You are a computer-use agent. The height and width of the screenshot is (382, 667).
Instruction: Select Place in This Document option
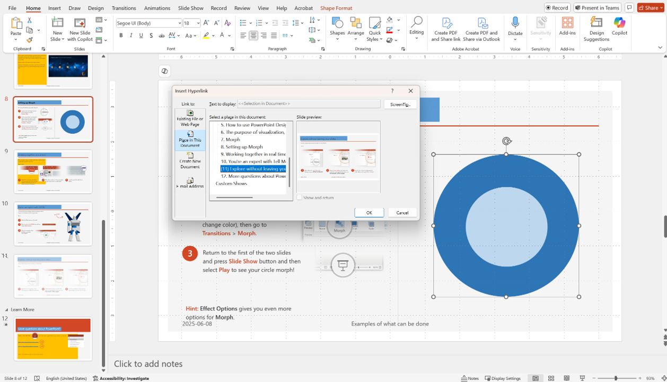(x=190, y=139)
